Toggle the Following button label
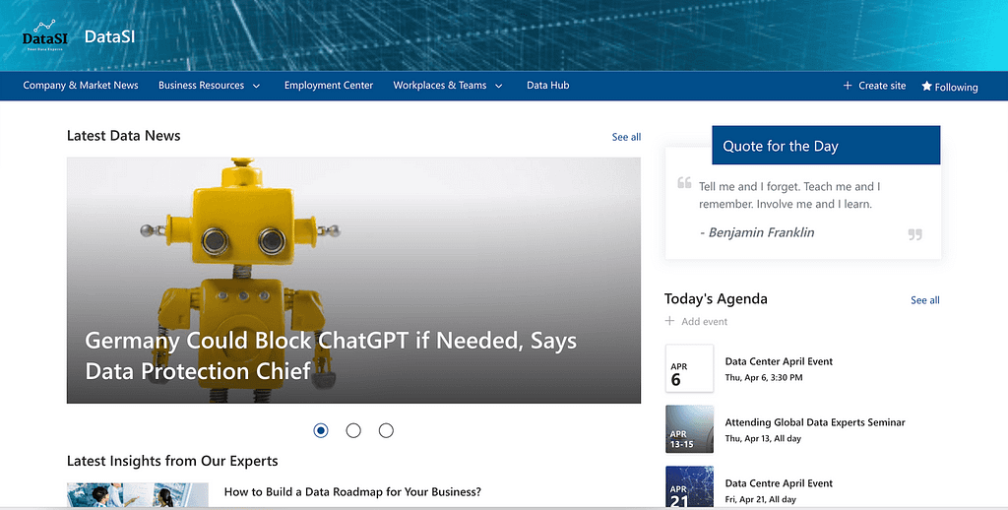Image resolution: width=1008 pixels, height=510 pixels. coord(956,87)
